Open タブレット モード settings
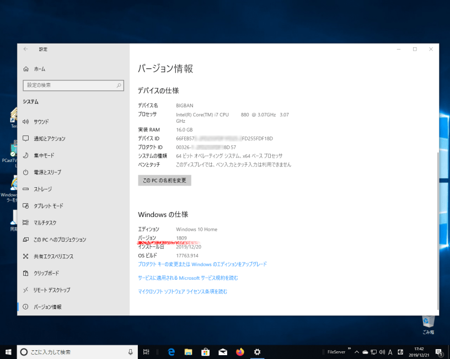 [x=73, y=206]
